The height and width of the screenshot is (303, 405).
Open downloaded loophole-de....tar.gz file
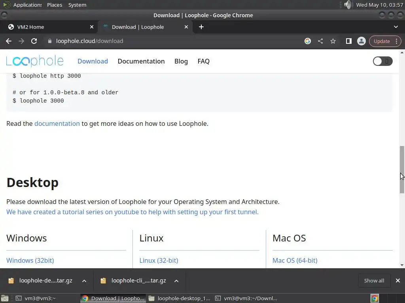click(x=41, y=281)
